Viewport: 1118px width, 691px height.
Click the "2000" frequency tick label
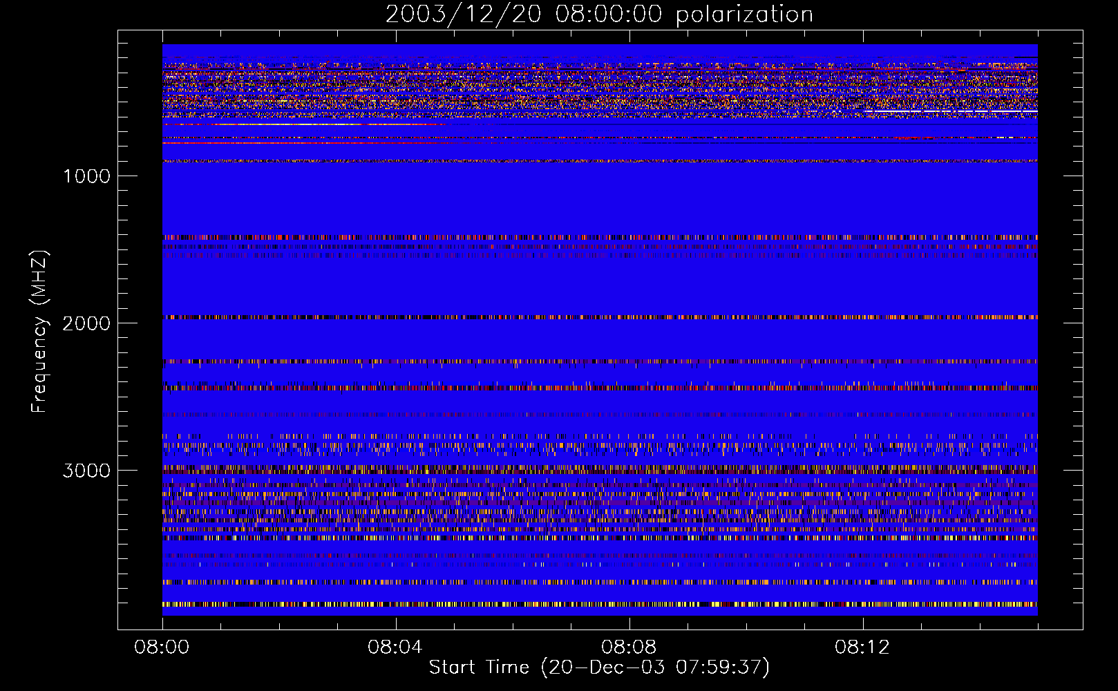click(x=86, y=323)
